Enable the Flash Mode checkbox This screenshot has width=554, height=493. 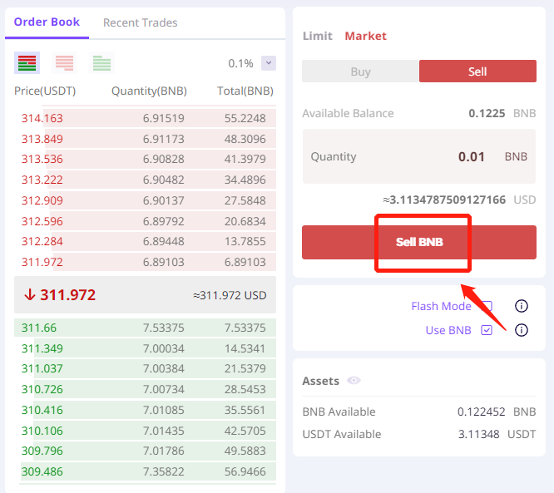click(487, 306)
